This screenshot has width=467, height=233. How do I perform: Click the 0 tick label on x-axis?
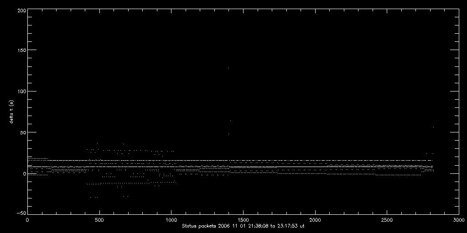click(x=28, y=220)
